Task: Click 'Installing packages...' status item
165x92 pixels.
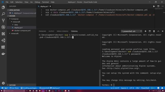Action: [x=29, y=88]
